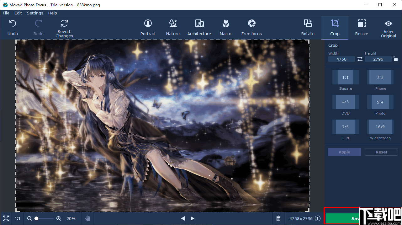Click the Movavi owl app icon
The width and height of the screenshot is (402, 225).
5,5
